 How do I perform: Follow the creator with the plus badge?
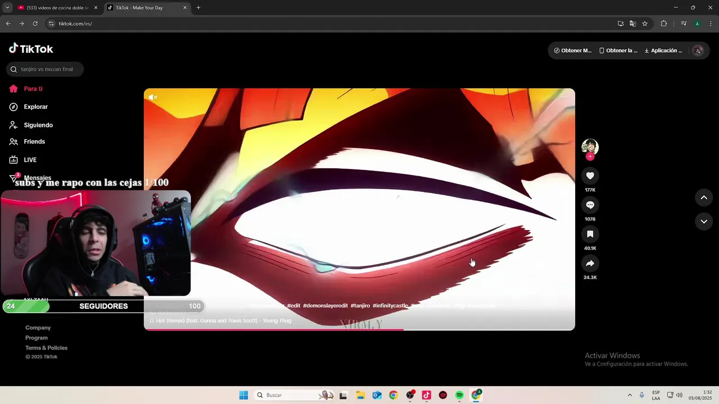click(590, 157)
